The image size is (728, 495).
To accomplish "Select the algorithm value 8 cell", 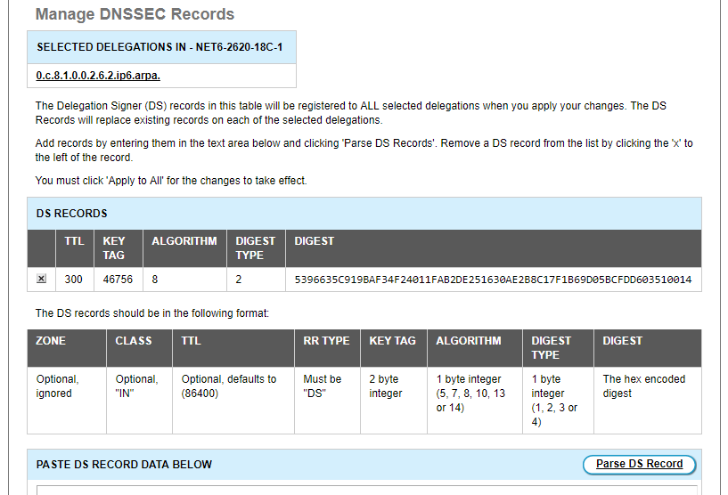I will [184, 280].
